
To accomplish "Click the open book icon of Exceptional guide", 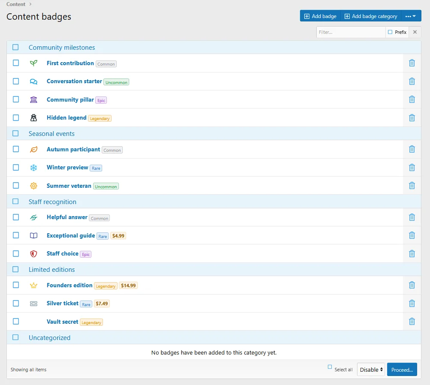I will click(33, 235).
